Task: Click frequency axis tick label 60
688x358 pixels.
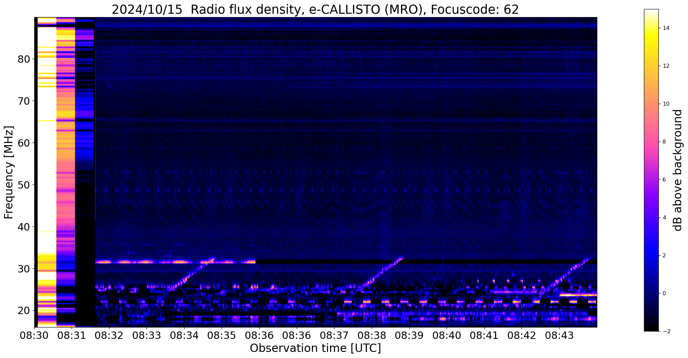Action: [24, 143]
